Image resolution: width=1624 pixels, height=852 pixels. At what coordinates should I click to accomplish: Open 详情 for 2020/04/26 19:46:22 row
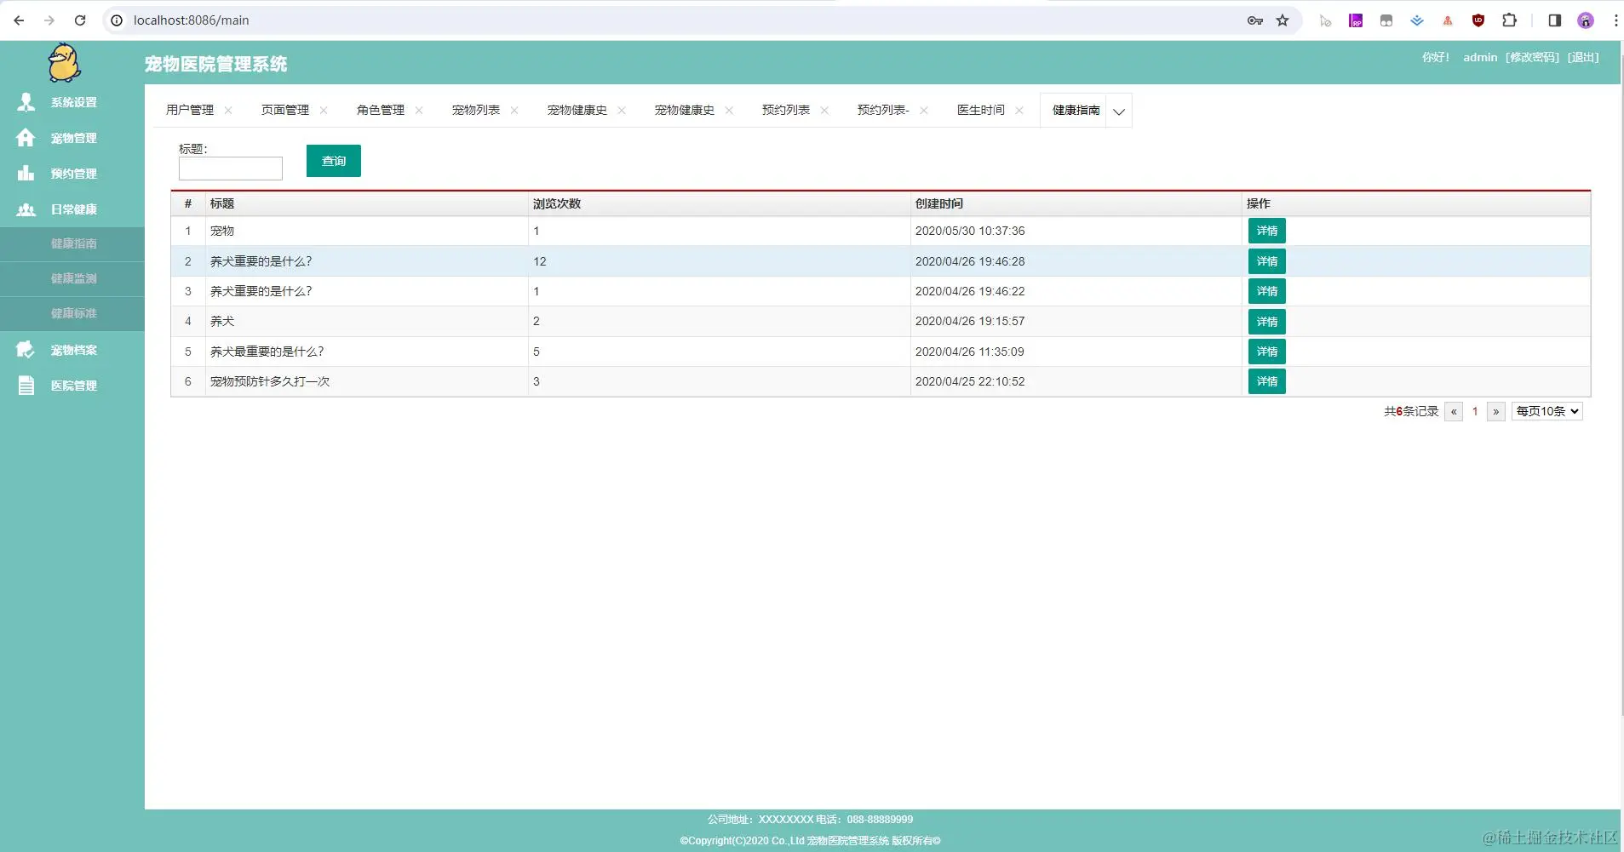coord(1267,291)
